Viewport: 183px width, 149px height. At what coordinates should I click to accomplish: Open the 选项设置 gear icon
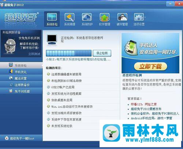pyautogui.click(x=139, y=17)
